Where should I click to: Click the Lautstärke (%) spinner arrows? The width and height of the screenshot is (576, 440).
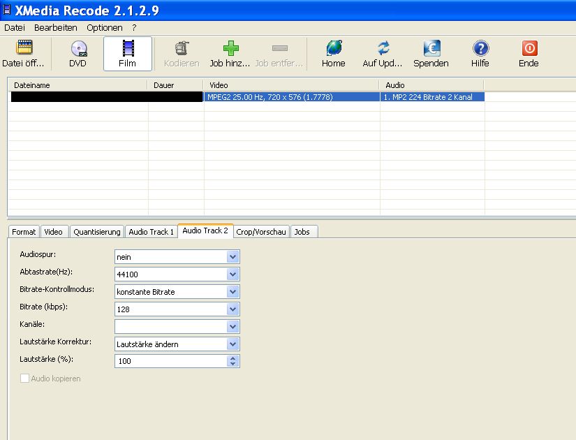click(233, 361)
